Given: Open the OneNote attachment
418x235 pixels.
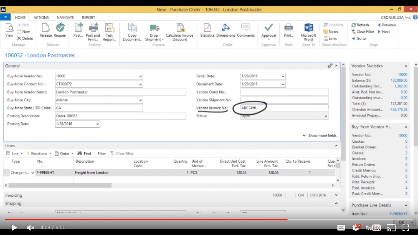Looking at the screenshot, I should (333, 25).
